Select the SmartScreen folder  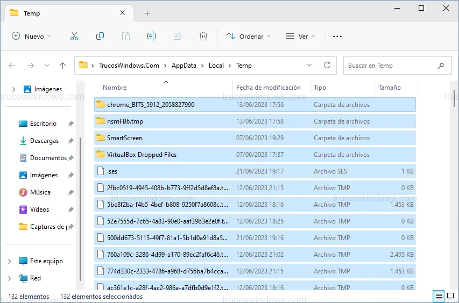click(124, 138)
